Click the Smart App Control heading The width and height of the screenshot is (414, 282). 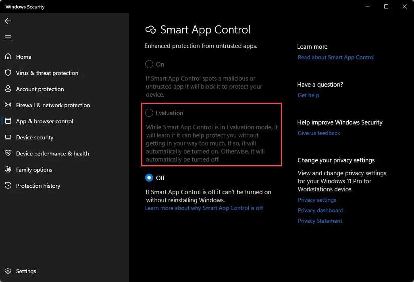click(x=205, y=30)
